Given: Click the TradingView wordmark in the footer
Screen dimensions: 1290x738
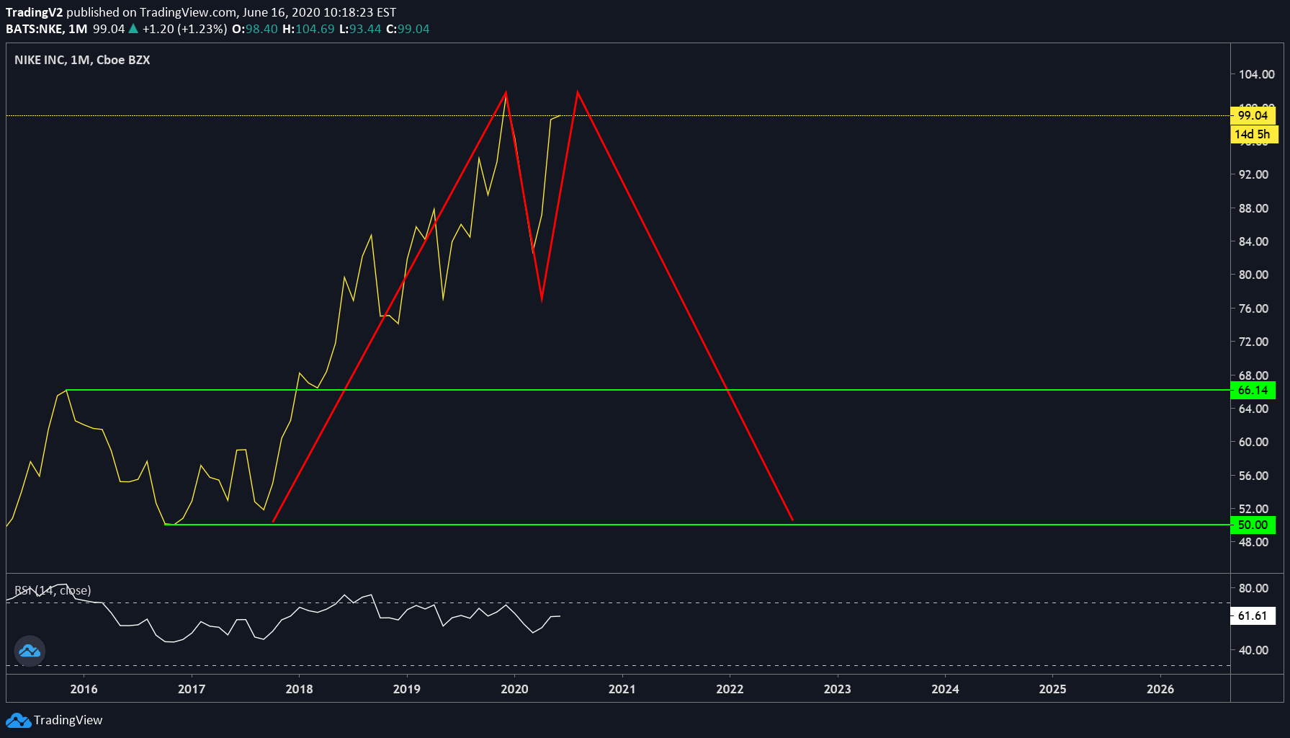Looking at the screenshot, I should click(68, 720).
